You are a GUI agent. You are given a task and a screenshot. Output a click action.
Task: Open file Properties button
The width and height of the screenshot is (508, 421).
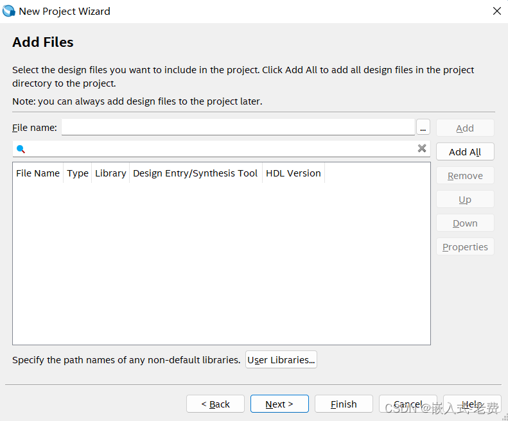(465, 247)
